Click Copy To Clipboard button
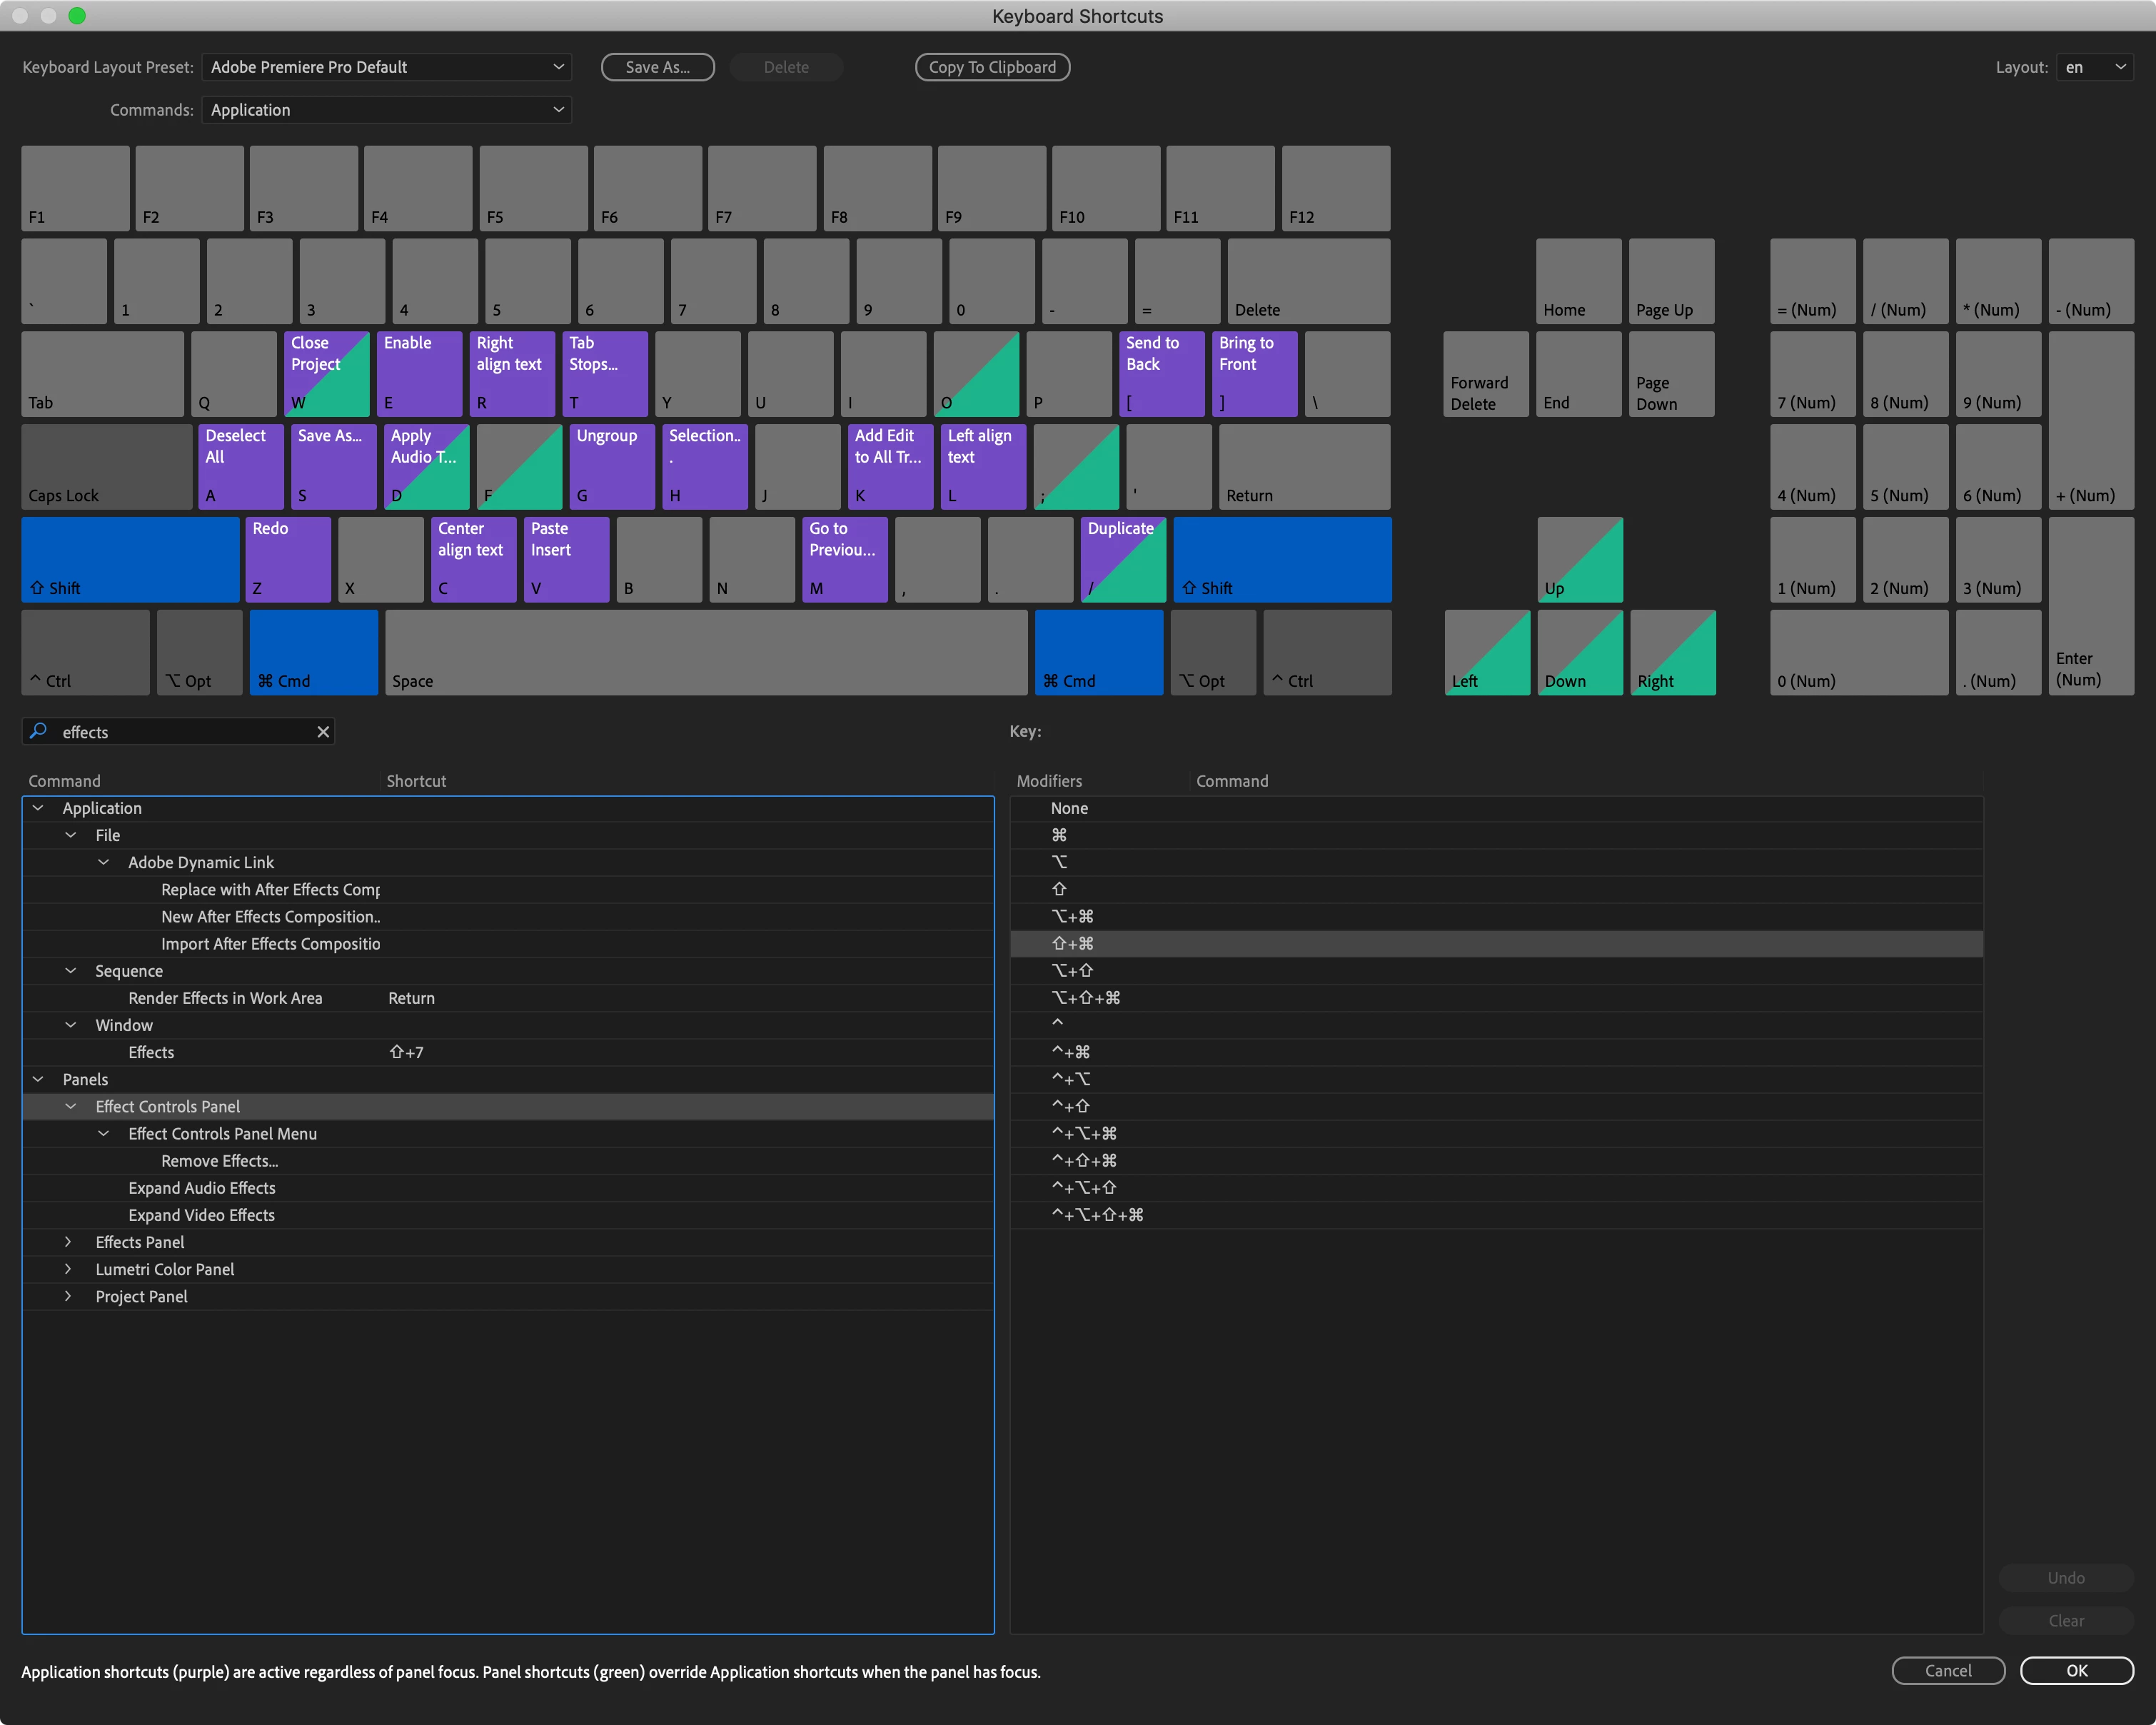 tap(991, 67)
